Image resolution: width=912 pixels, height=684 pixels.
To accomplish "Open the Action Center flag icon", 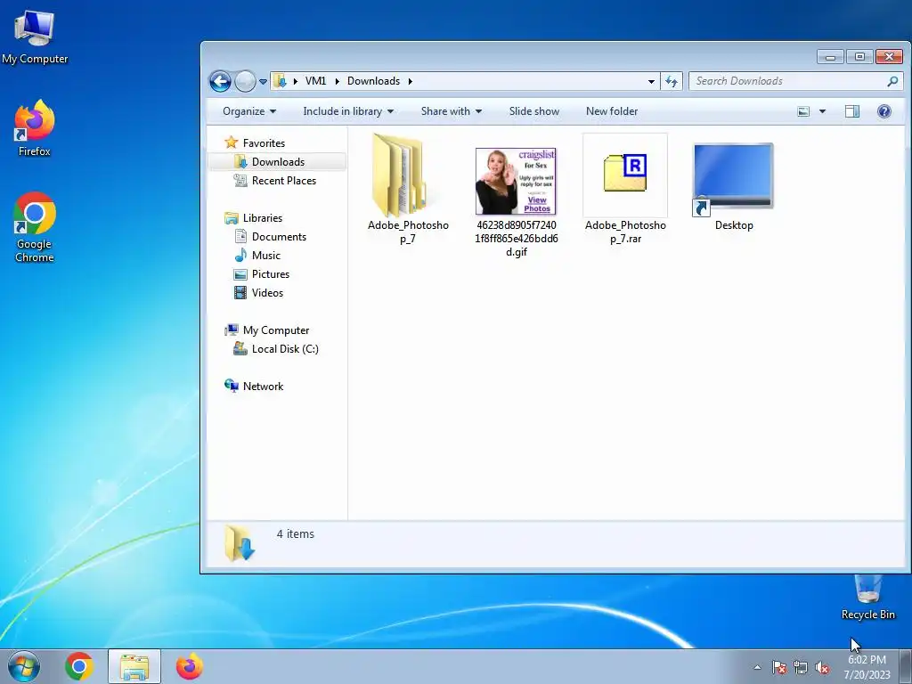I will (x=778, y=668).
